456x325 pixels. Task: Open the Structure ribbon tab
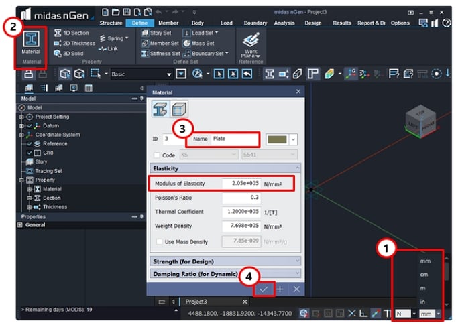coord(111,23)
